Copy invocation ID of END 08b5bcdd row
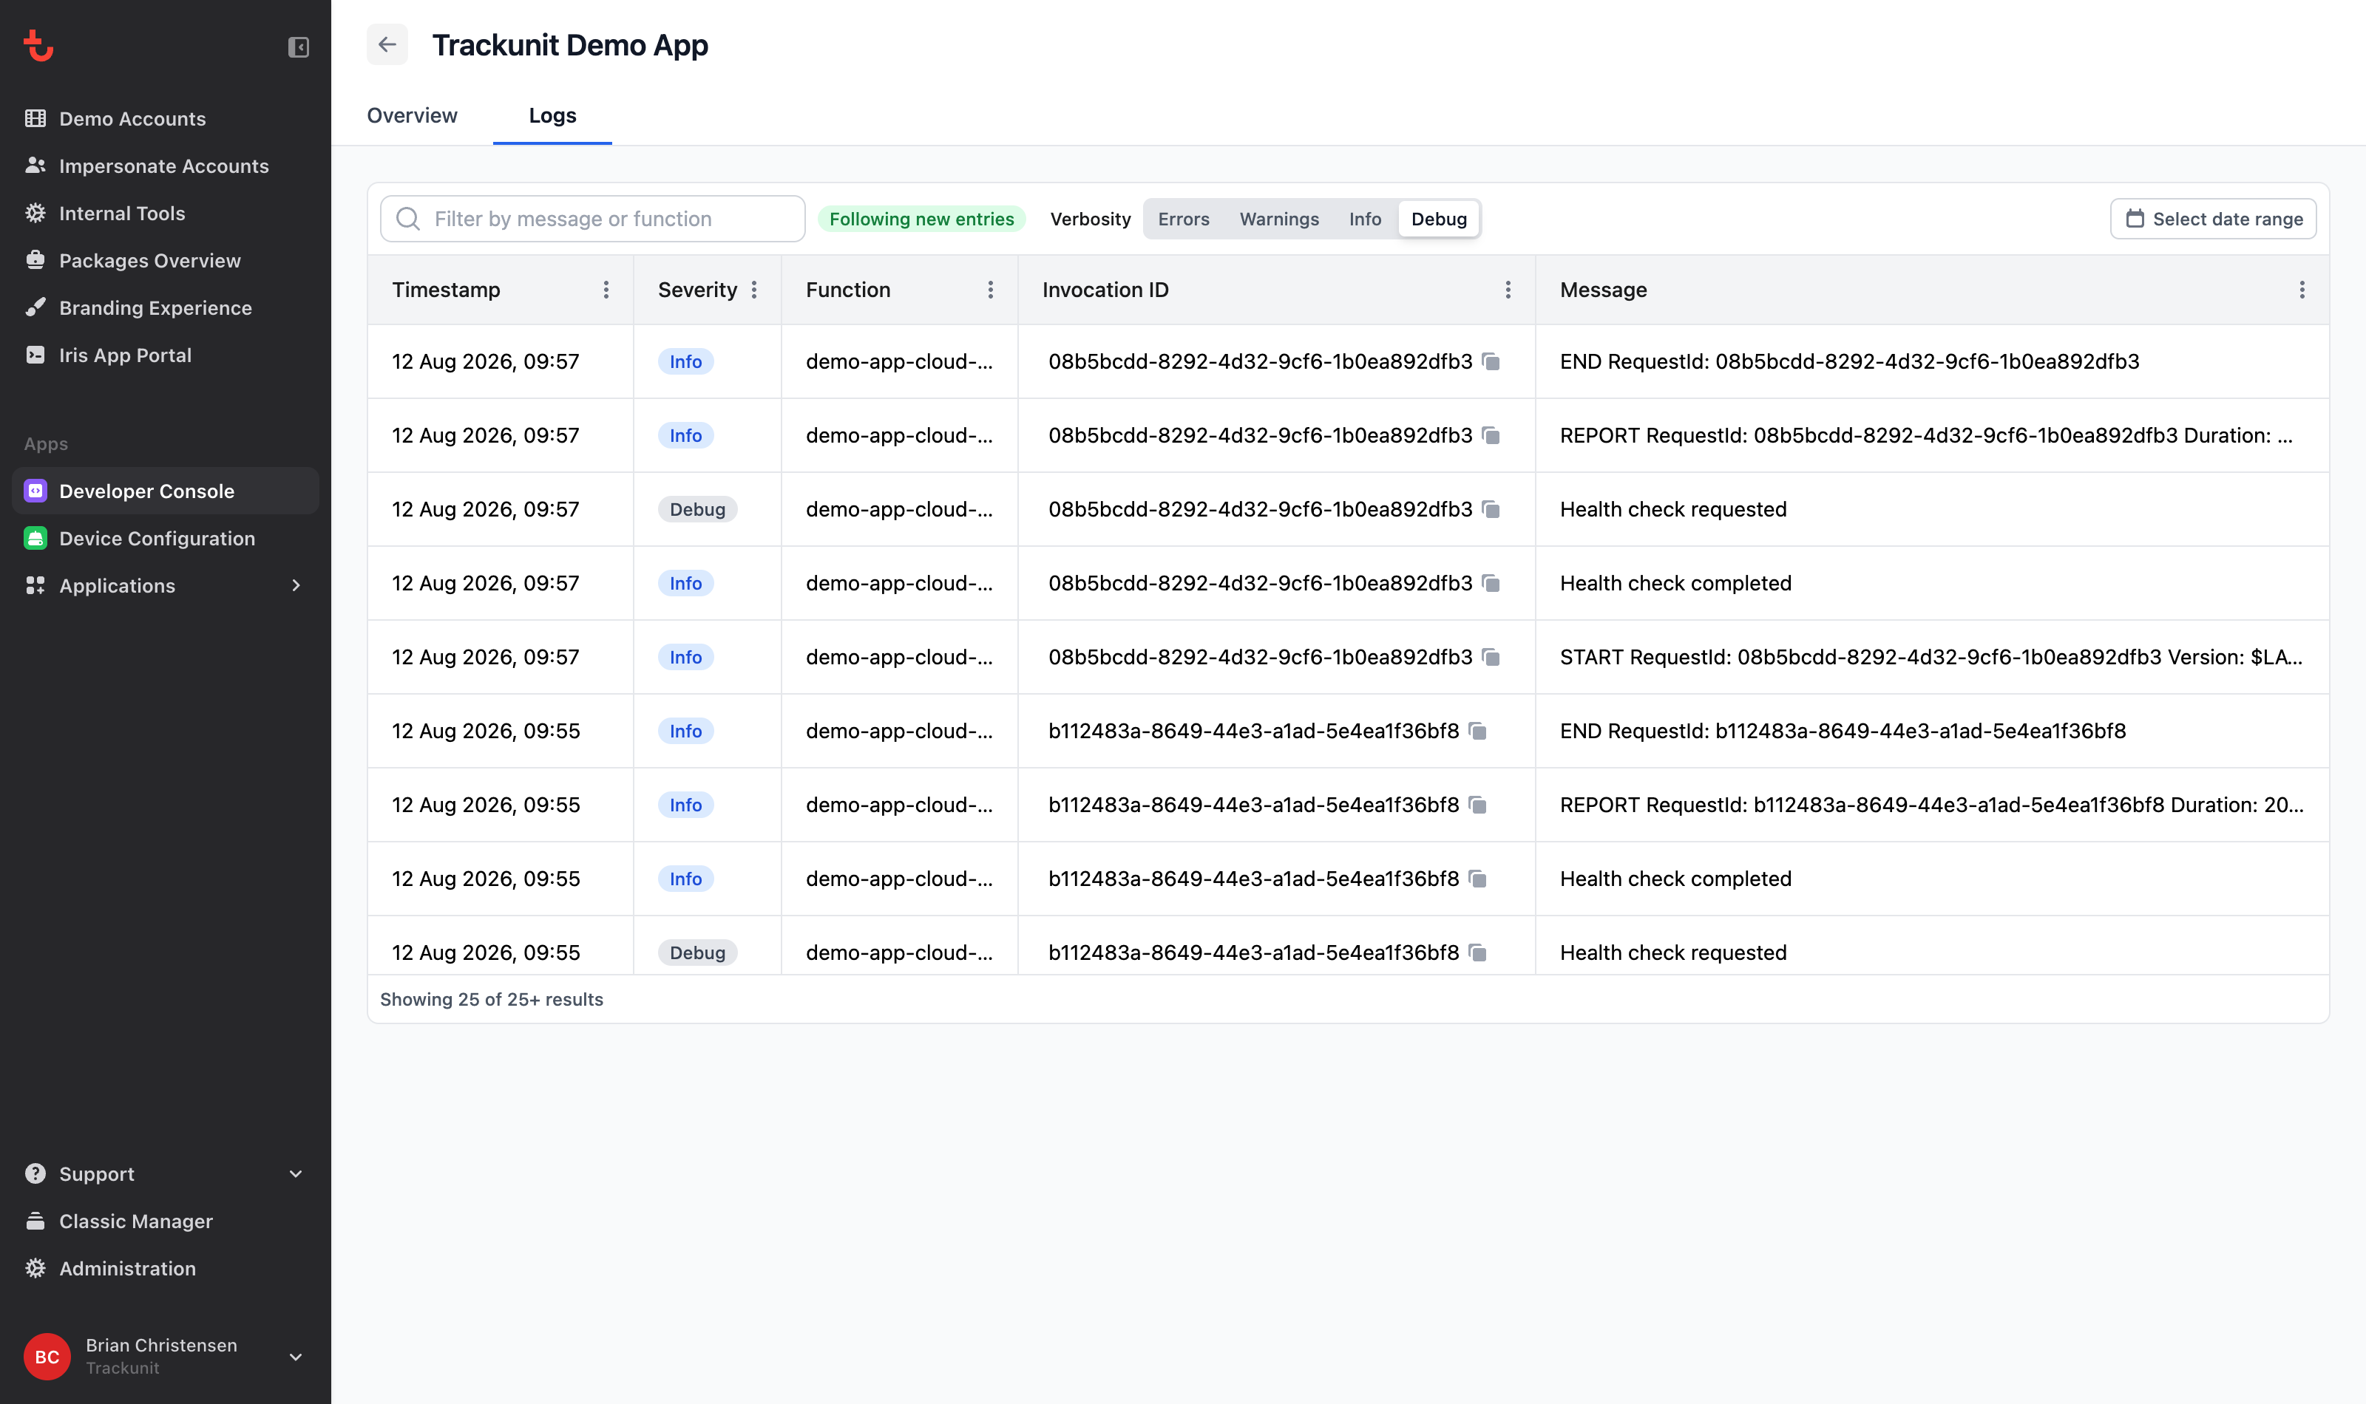Screen dimensions: 2366x1404 coord(1491,361)
